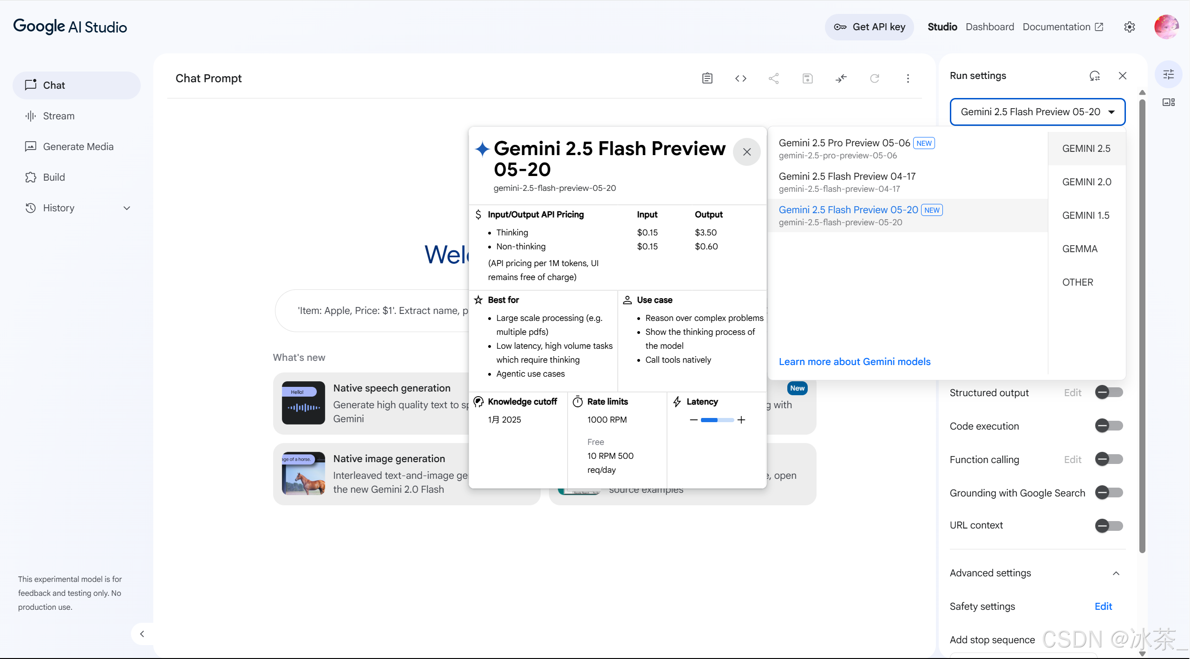
Task: Click the user profile avatar
Action: coord(1166,27)
